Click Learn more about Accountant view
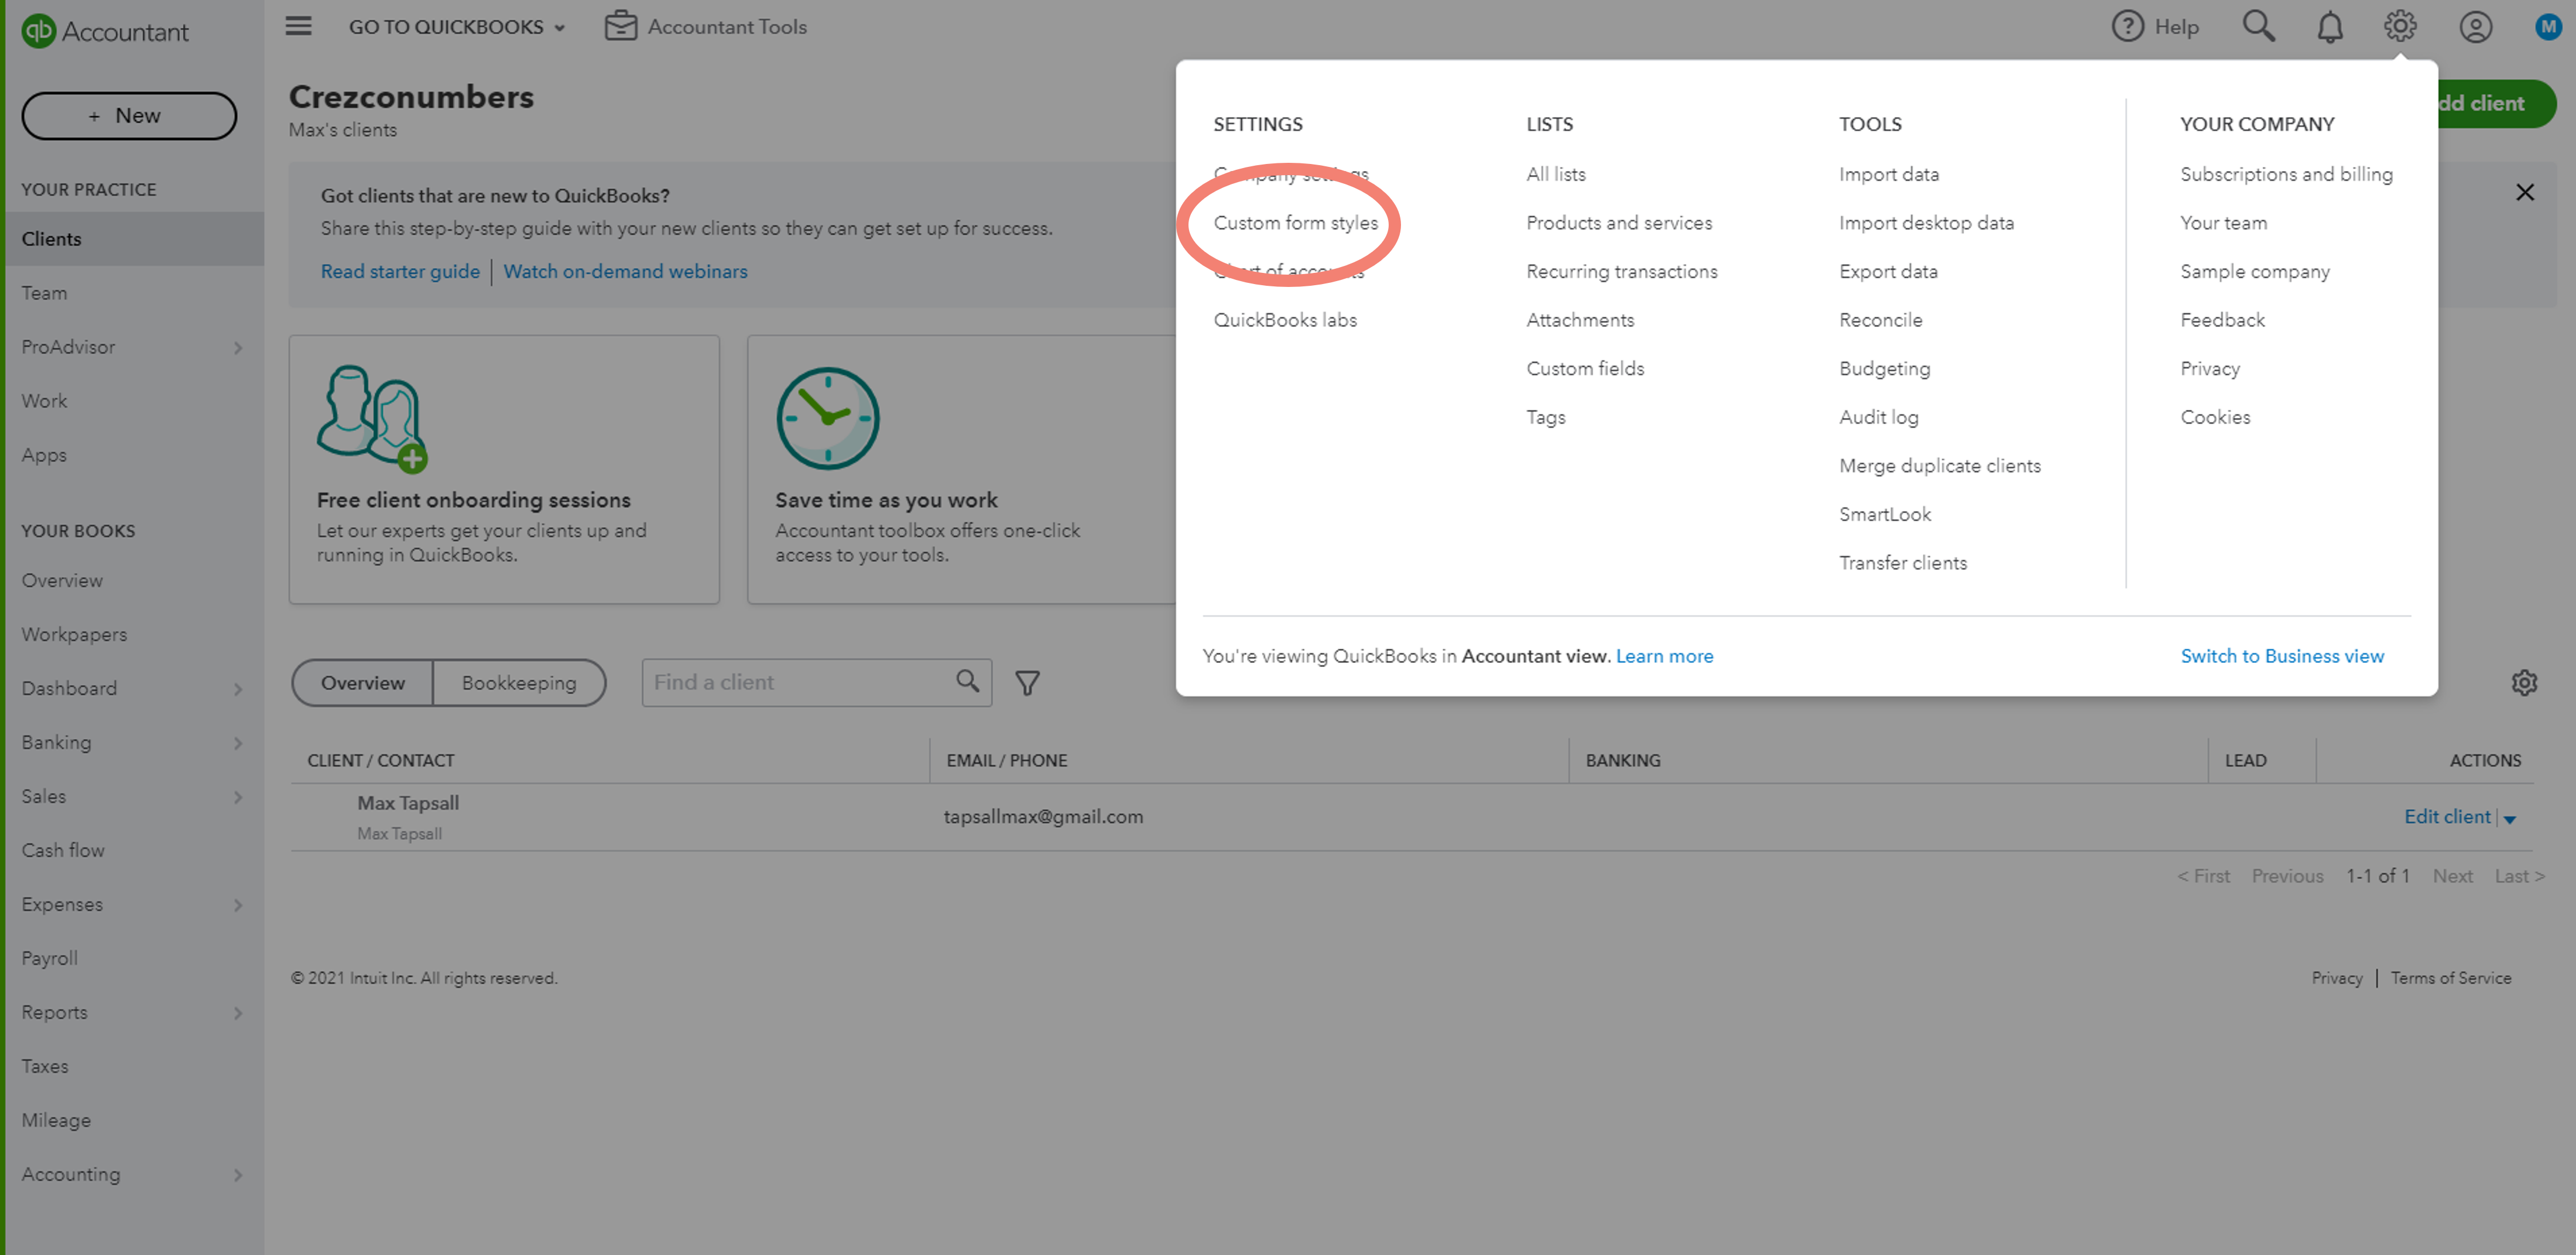This screenshot has height=1255, width=2576. tap(1664, 656)
